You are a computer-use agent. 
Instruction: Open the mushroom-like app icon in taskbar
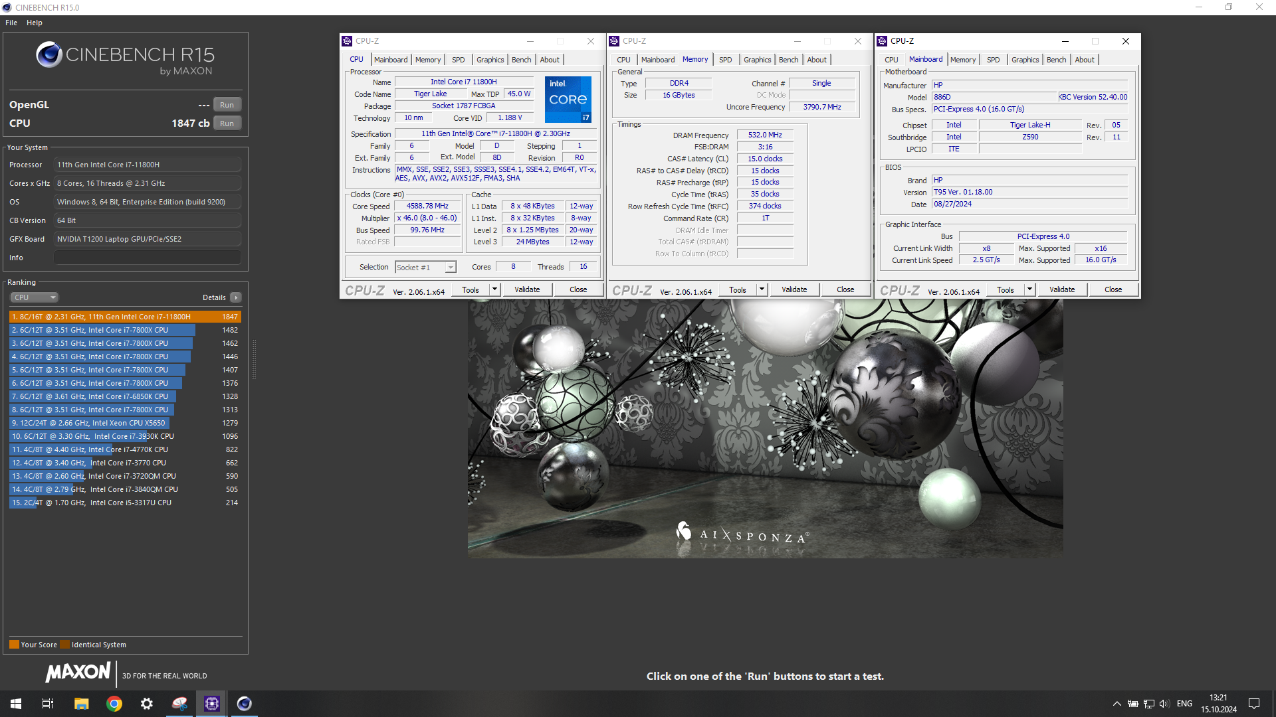pos(179,704)
